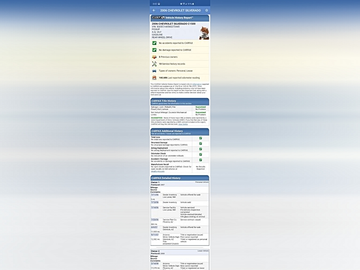
Task: Click the service history wrench icon
Action: pyautogui.click(x=154, y=64)
